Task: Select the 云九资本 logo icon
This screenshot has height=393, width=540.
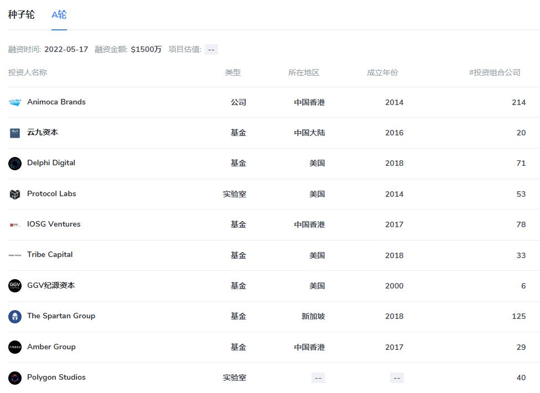Action: (x=15, y=133)
